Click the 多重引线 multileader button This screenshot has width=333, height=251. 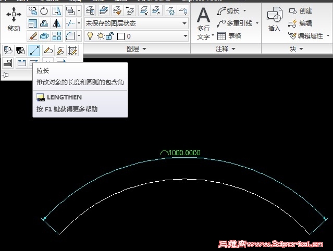pyautogui.click(x=235, y=23)
